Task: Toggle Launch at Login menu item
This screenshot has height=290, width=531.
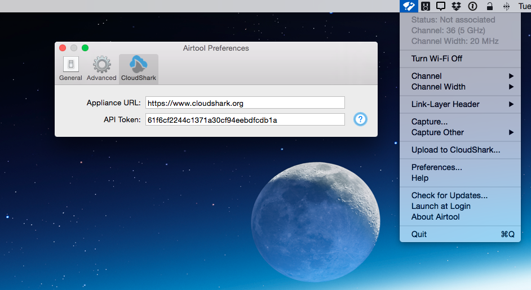Action: click(x=460, y=206)
